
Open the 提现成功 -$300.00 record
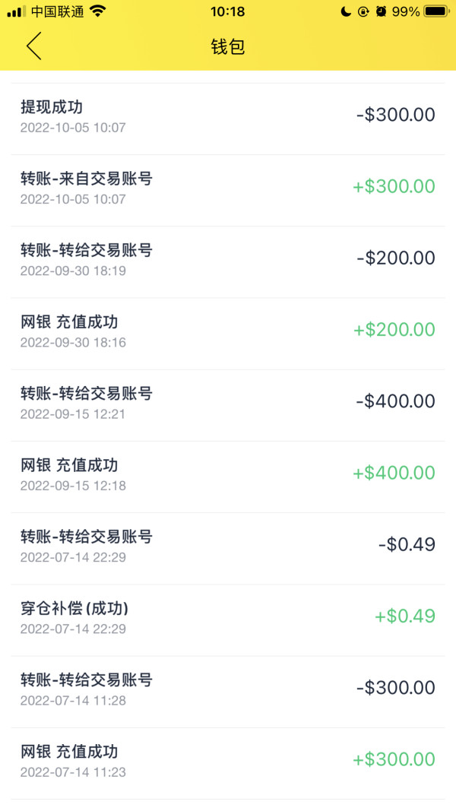pyautogui.click(x=228, y=116)
